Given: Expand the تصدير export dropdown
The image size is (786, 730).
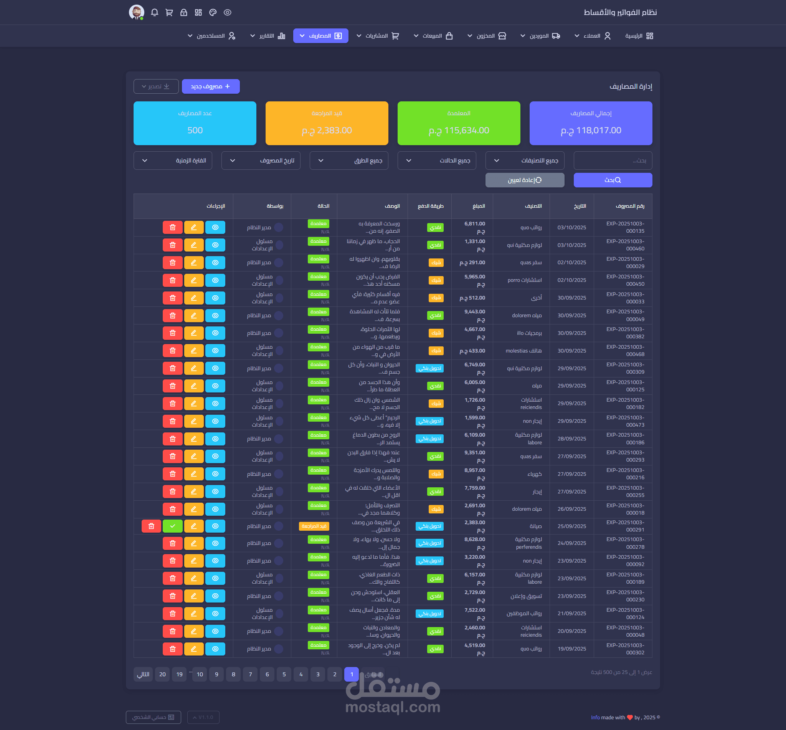Looking at the screenshot, I should (156, 86).
